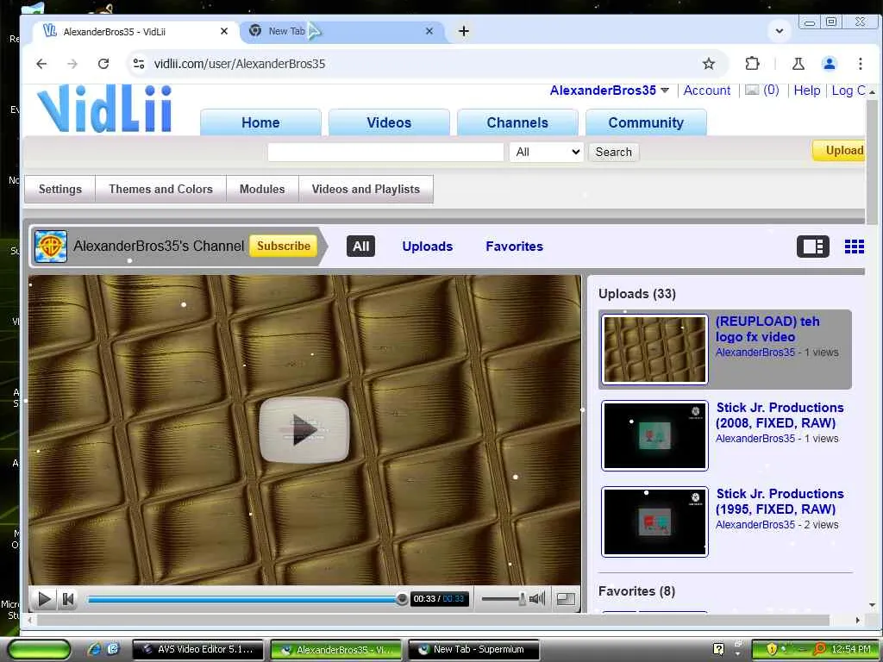Subscribe to AlexanderBros35's Channel
The width and height of the screenshot is (883, 662).
click(283, 246)
